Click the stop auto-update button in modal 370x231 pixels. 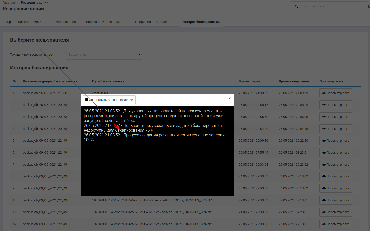click(x=109, y=100)
